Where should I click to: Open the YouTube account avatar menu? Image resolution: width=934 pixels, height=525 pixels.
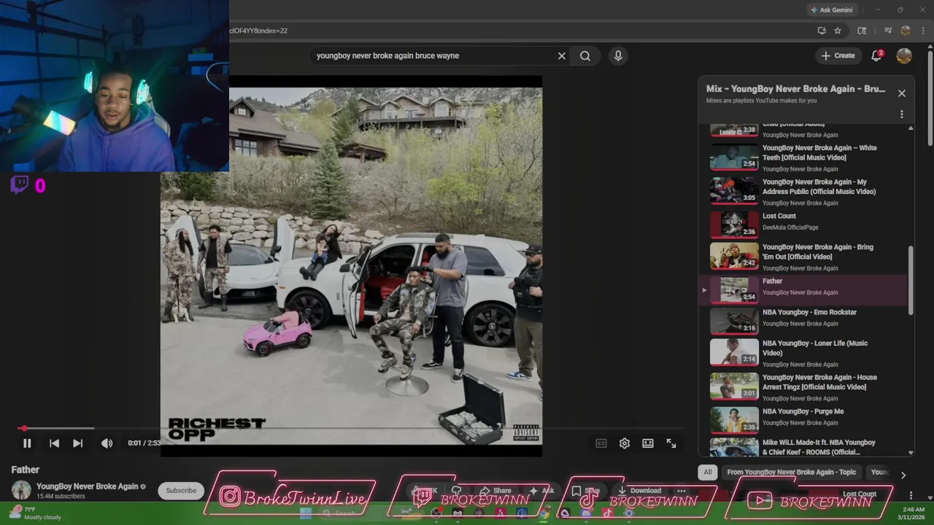pyautogui.click(x=904, y=55)
